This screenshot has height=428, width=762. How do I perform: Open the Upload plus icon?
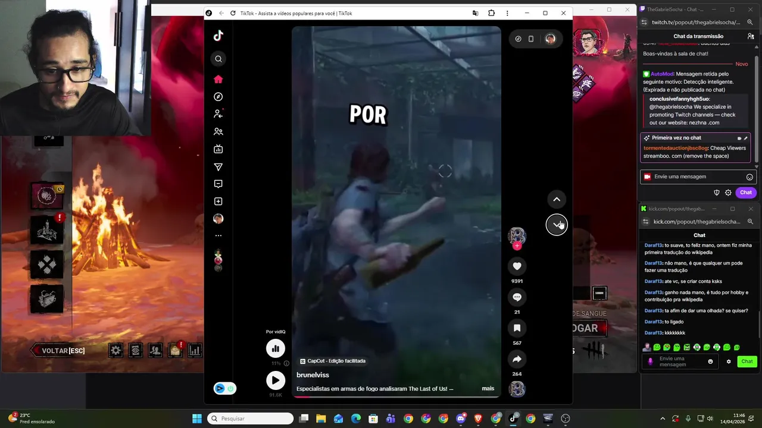pyautogui.click(x=218, y=202)
